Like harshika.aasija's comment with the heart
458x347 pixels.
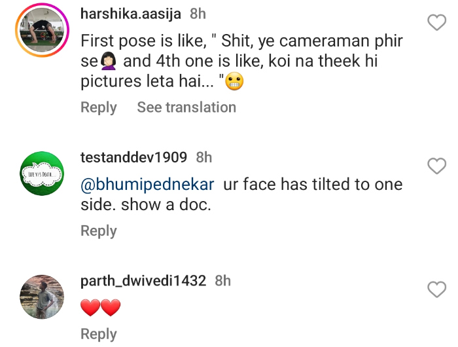tap(436, 24)
